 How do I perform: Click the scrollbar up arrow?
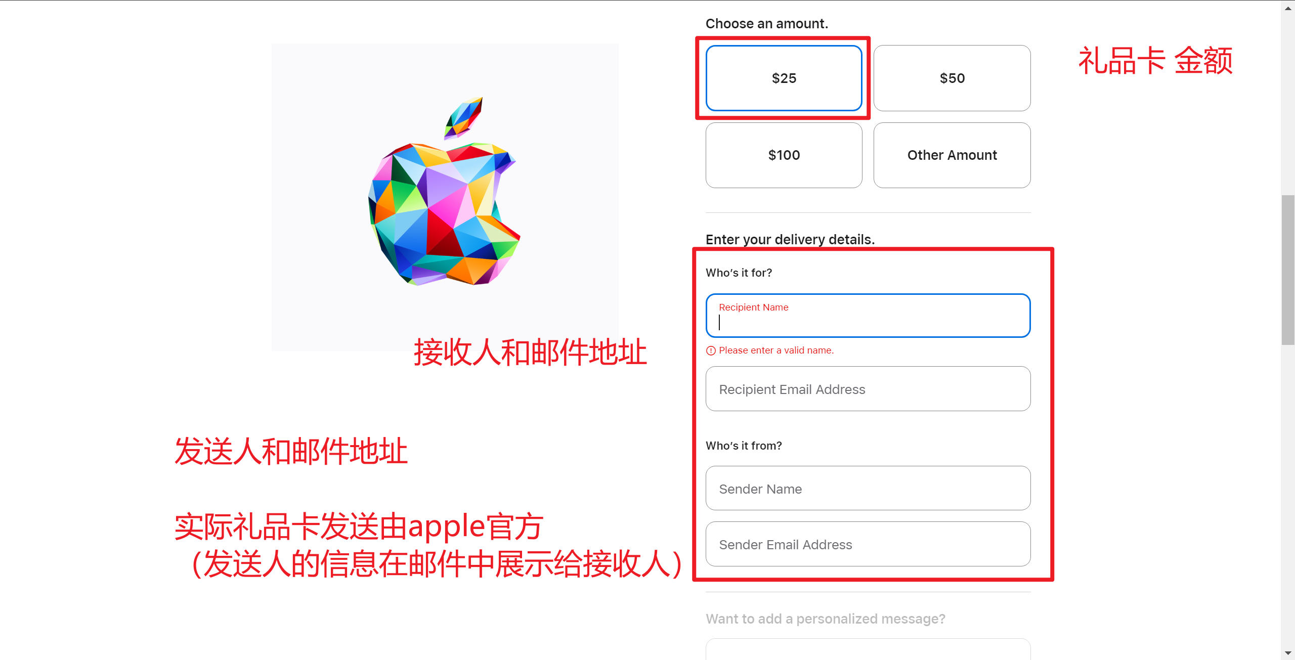coord(1288,7)
